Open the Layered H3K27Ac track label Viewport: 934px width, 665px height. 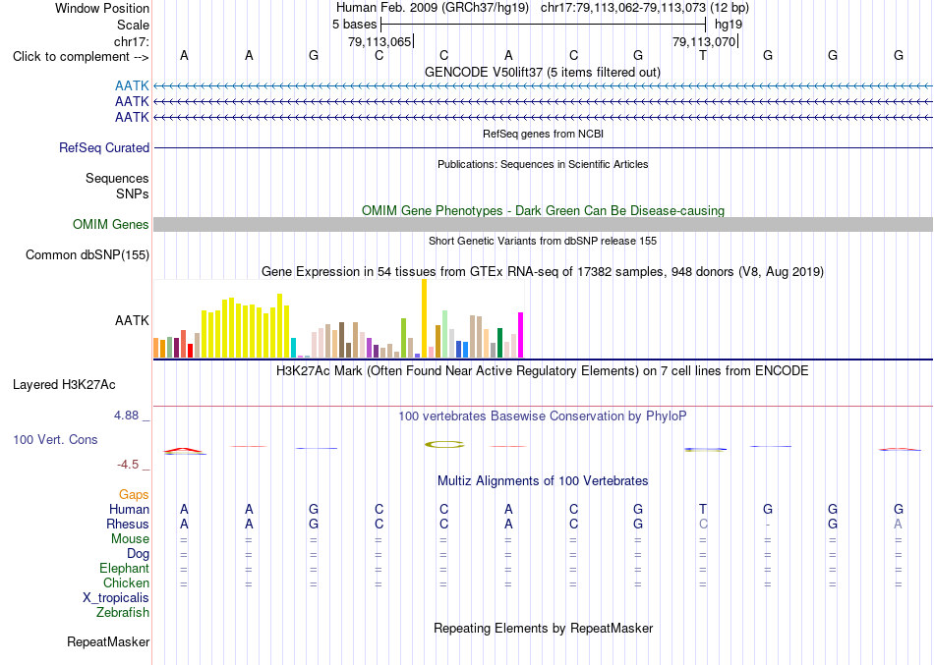[x=64, y=385]
